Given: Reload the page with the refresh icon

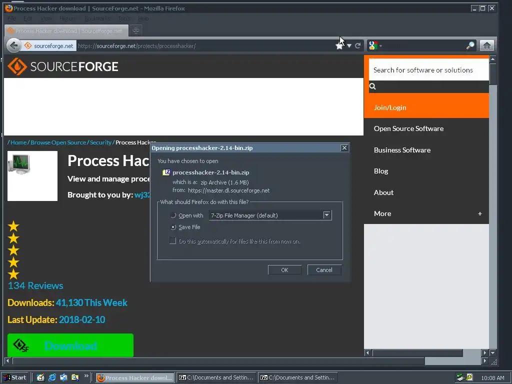Looking at the screenshot, I should [358, 45].
